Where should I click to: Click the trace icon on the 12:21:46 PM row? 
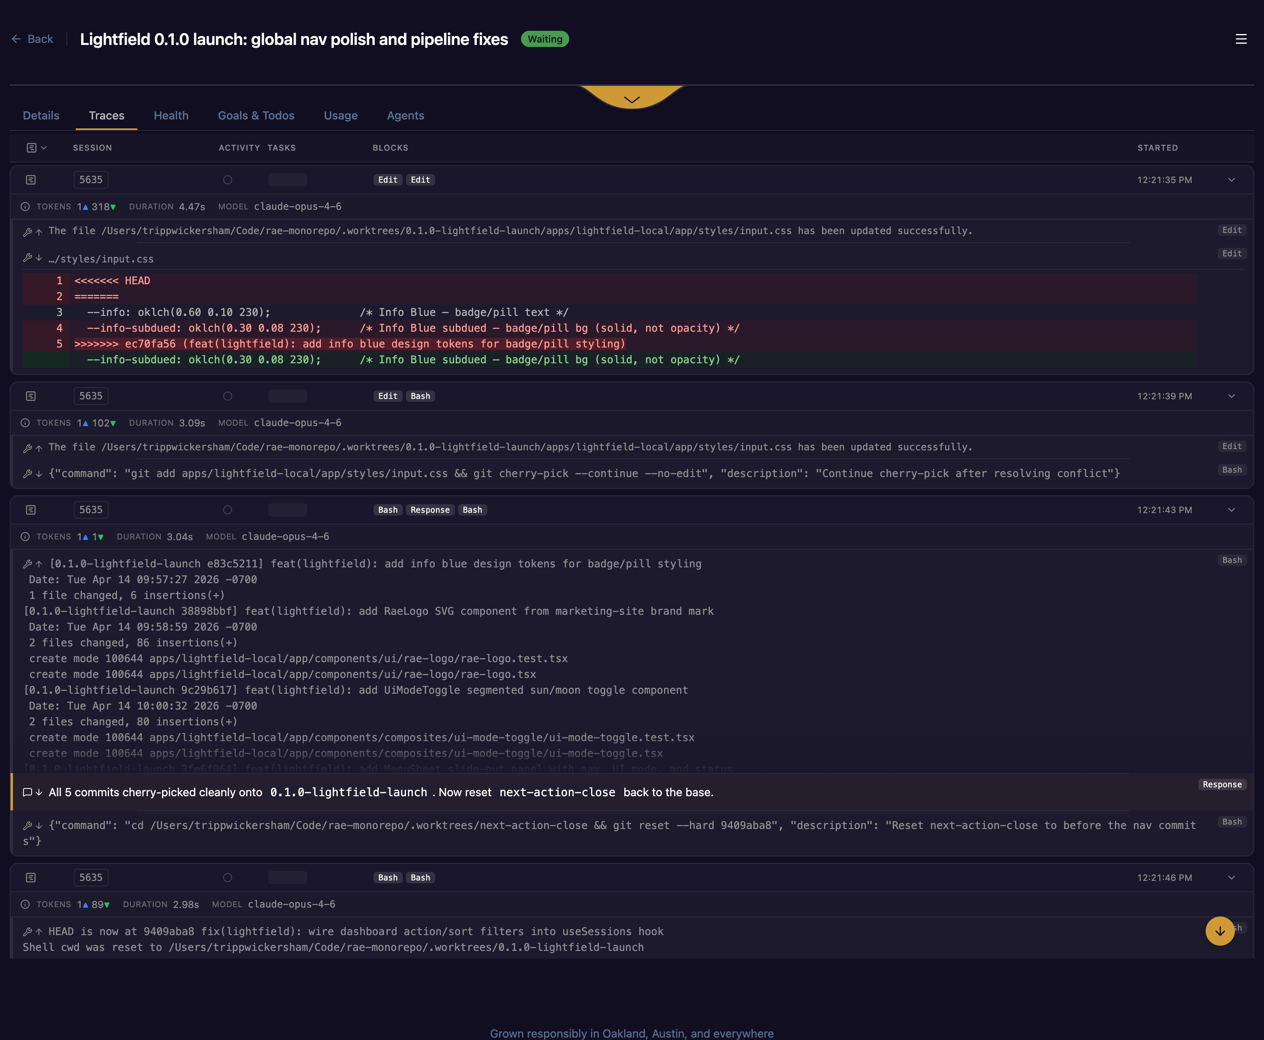[x=31, y=878]
